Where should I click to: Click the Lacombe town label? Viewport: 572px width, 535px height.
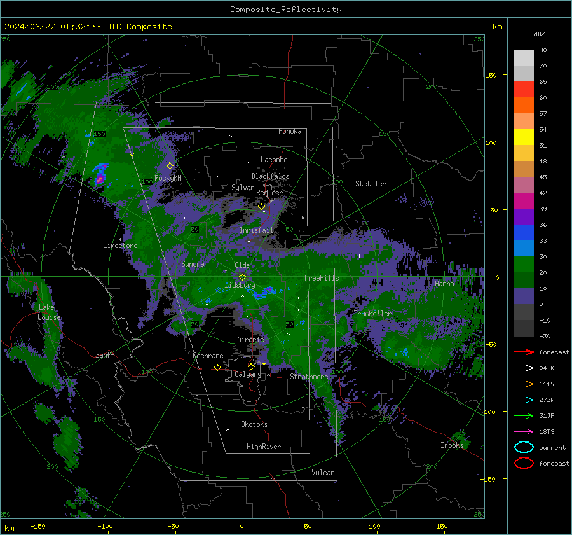point(274,160)
